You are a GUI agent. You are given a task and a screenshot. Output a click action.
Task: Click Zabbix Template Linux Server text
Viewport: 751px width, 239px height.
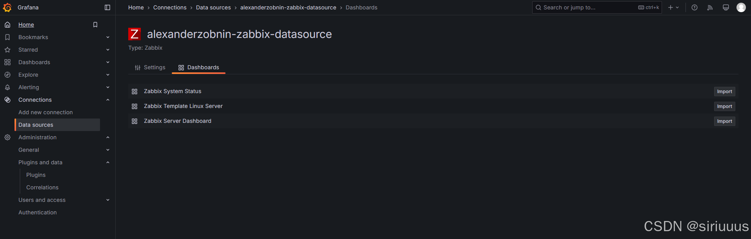(183, 106)
